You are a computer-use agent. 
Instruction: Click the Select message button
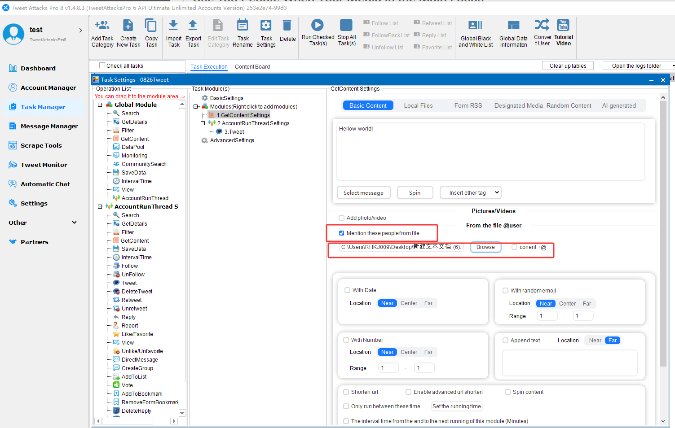pos(363,193)
